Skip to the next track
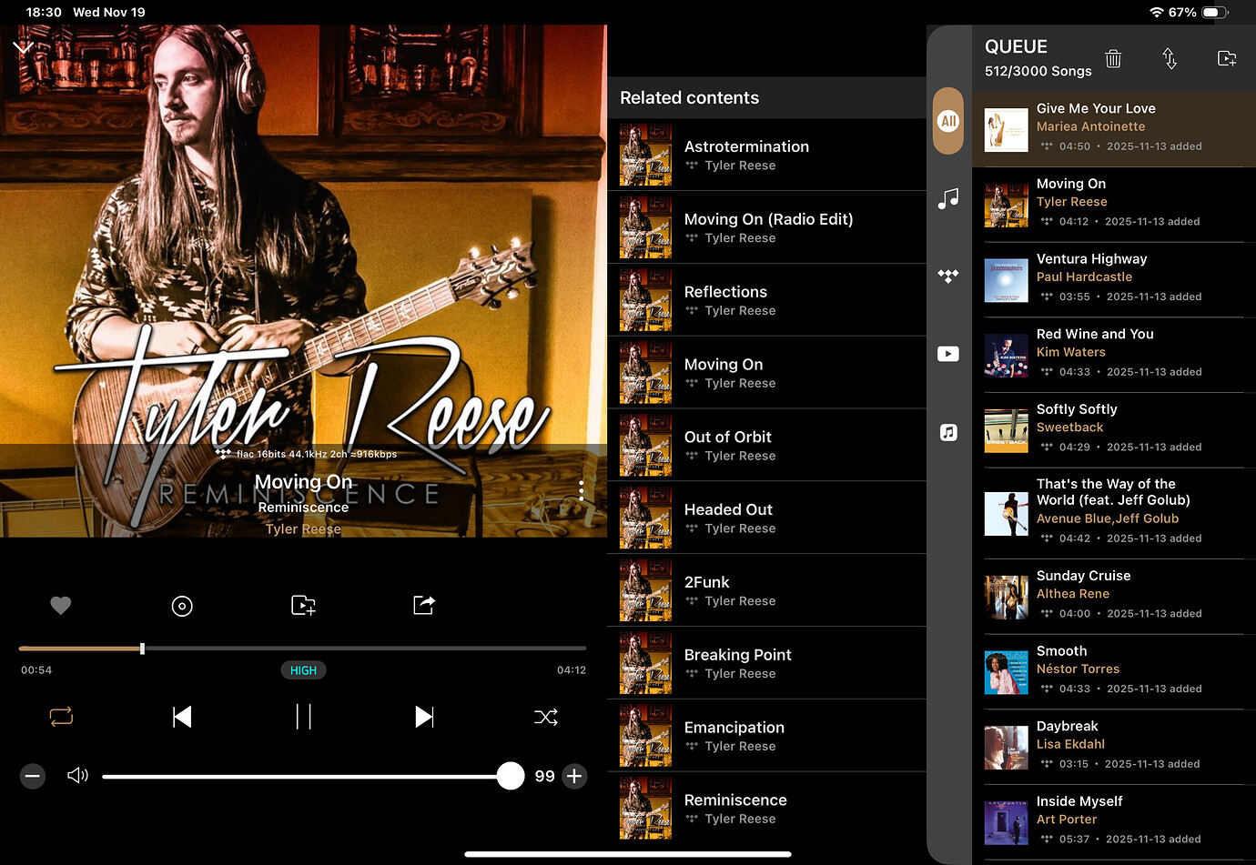This screenshot has width=1256, height=865. click(x=424, y=717)
